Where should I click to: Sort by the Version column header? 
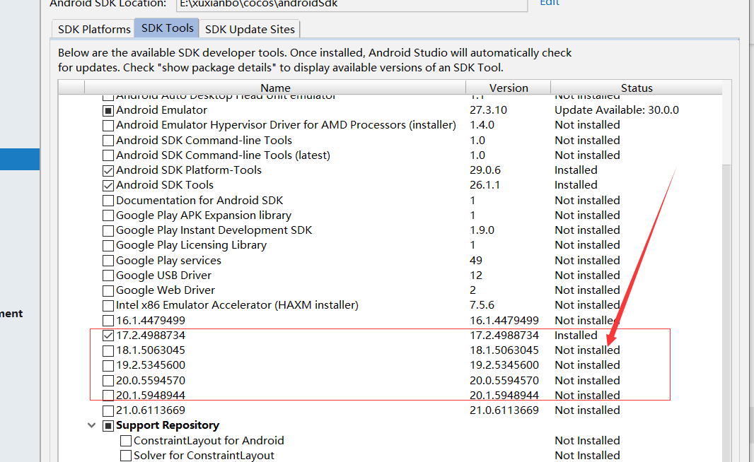(x=509, y=88)
